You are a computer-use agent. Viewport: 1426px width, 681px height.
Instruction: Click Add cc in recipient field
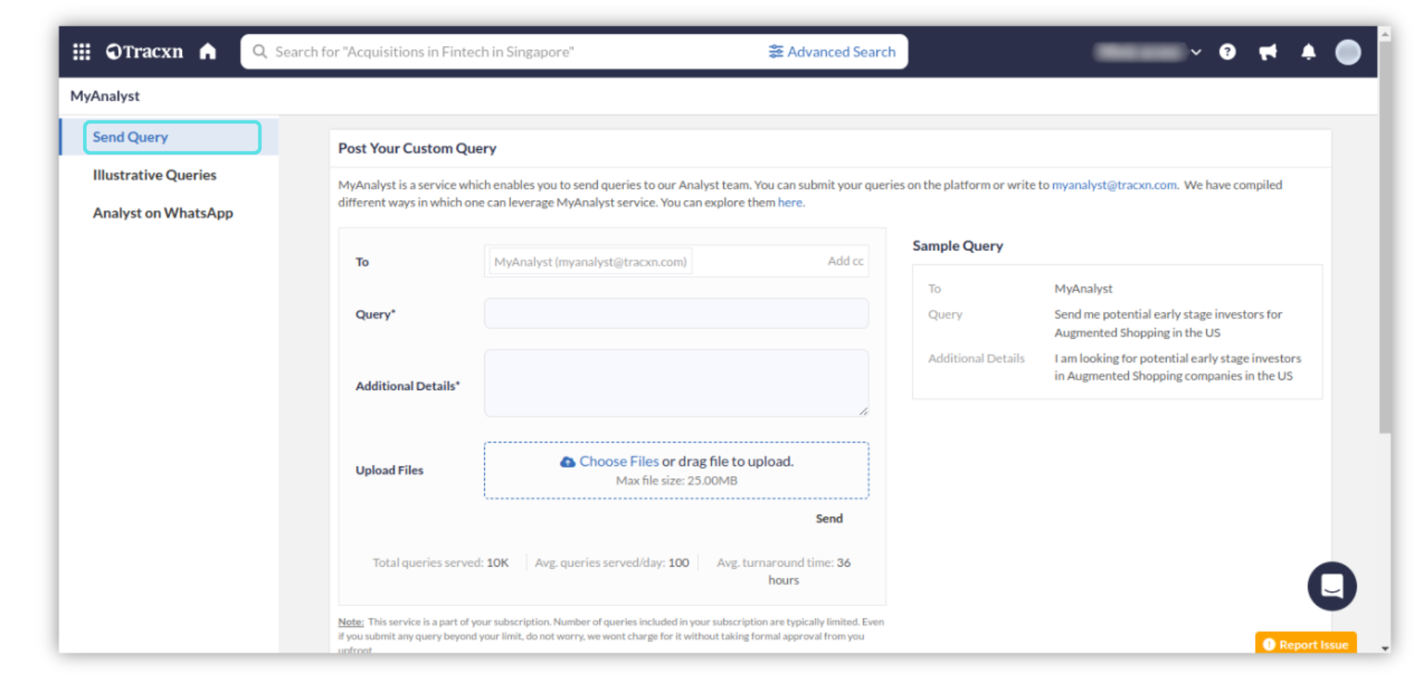(845, 261)
